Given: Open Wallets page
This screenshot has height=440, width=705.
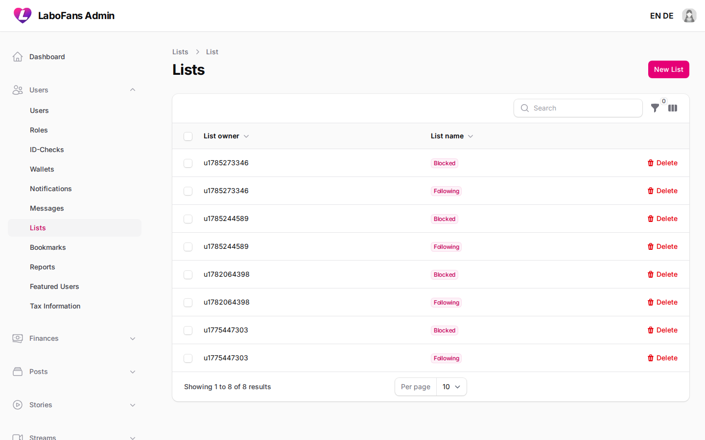Looking at the screenshot, I should (74, 169).
